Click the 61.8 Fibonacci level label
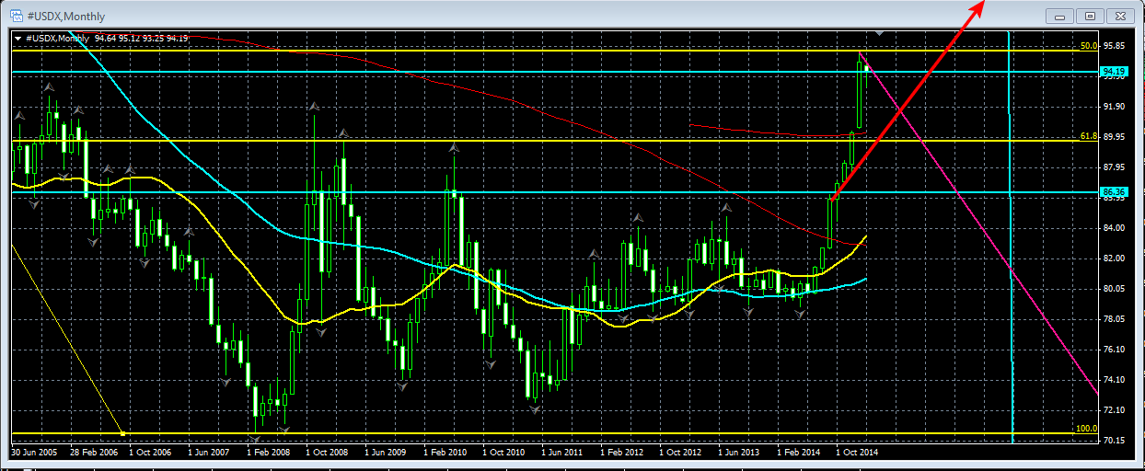Screen dimensions: 1145x471 point(1088,136)
